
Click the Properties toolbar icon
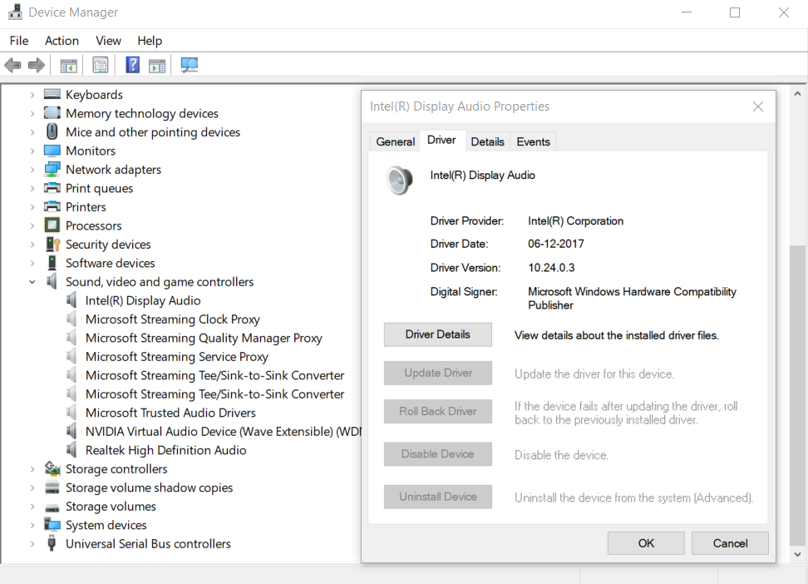pos(101,65)
